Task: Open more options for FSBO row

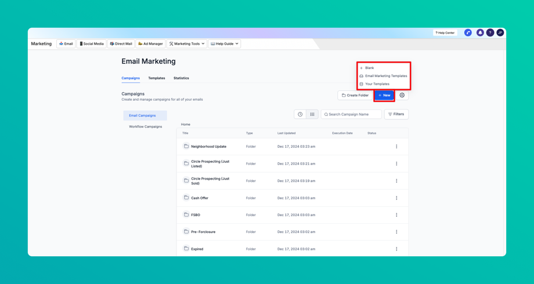Action: tap(396, 215)
